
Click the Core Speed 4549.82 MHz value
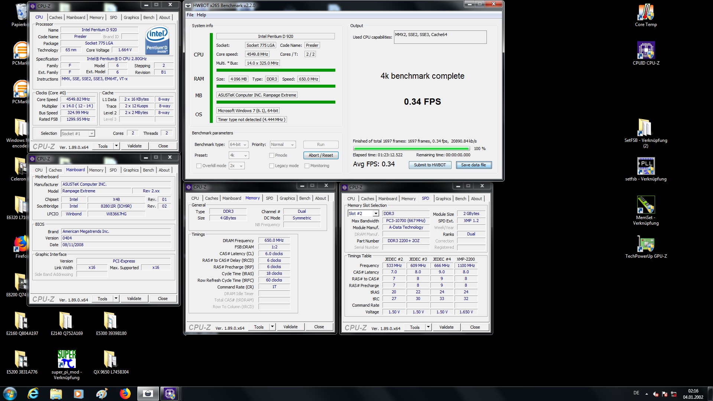click(x=78, y=100)
